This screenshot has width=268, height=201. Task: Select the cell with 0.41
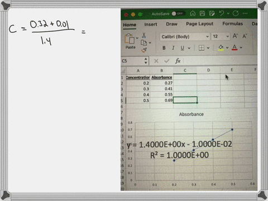click(161, 89)
